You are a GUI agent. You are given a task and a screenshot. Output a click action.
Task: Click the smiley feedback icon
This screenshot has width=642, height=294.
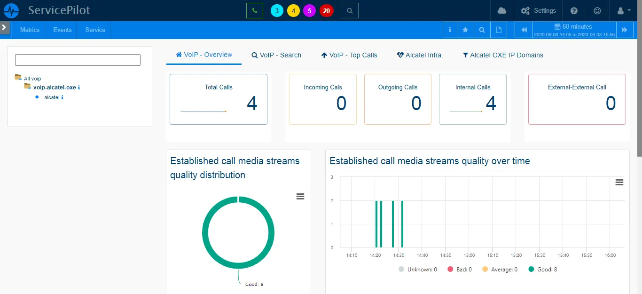[597, 10]
